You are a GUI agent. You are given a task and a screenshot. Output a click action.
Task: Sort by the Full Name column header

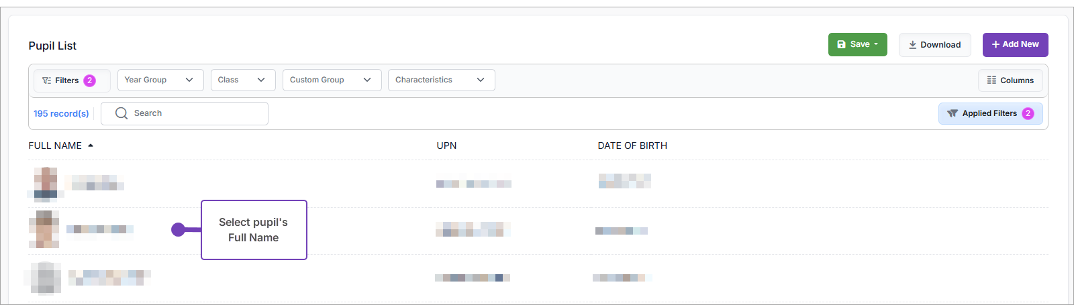(55, 145)
